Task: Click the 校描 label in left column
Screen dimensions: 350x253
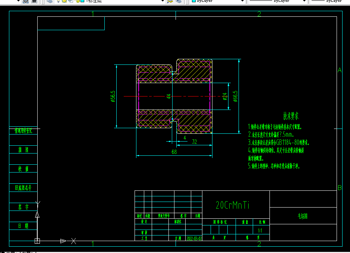Action: click(x=23, y=169)
